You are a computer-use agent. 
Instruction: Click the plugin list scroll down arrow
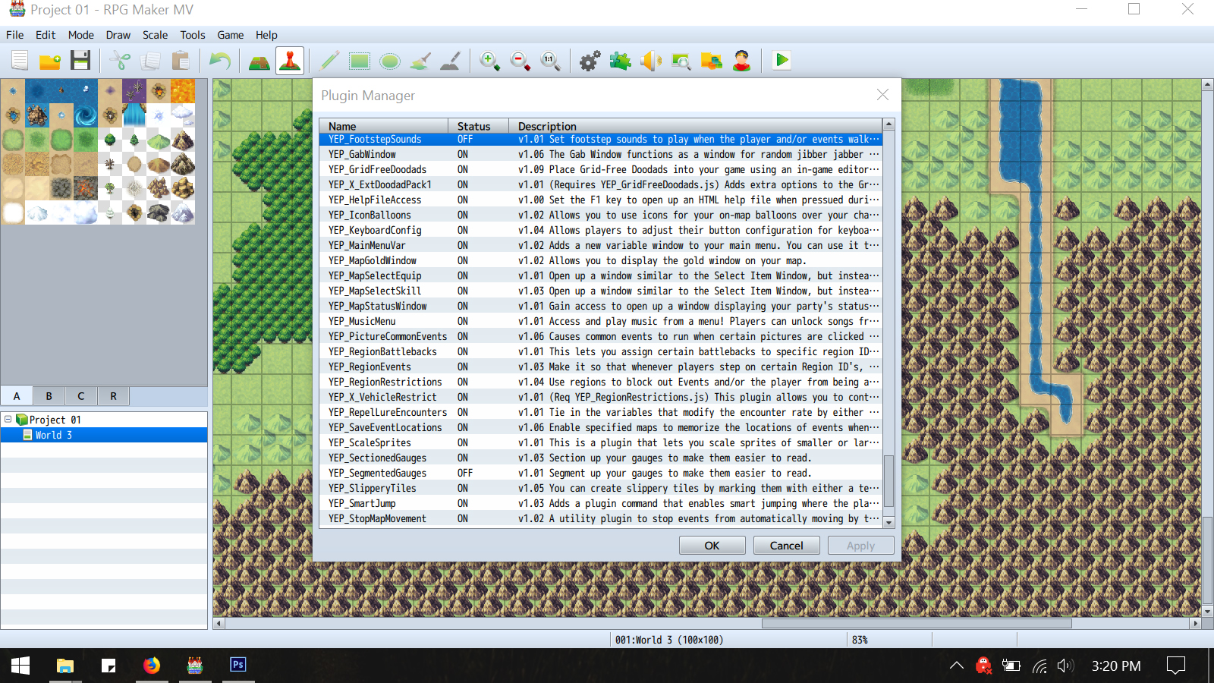coord(888,522)
